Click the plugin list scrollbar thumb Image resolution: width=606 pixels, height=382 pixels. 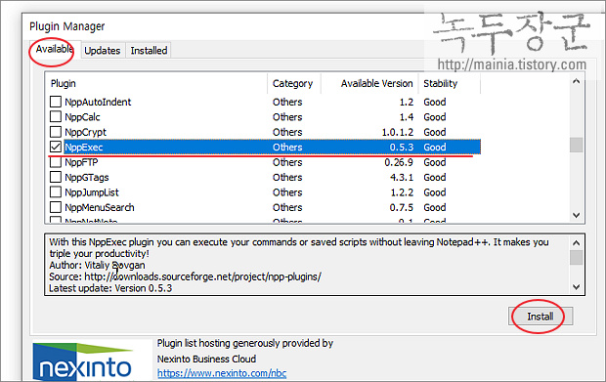coord(577,146)
